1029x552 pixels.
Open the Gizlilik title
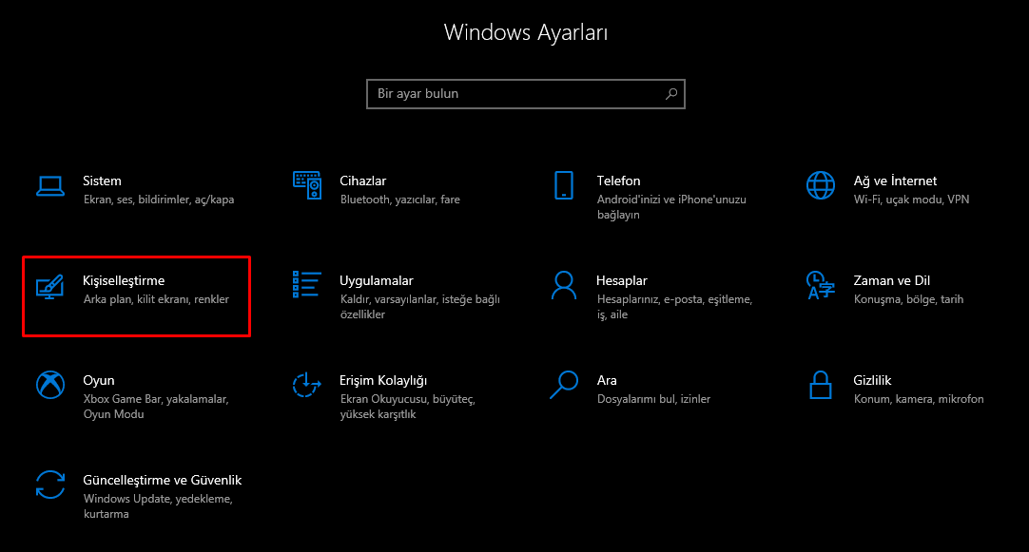(872, 380)
